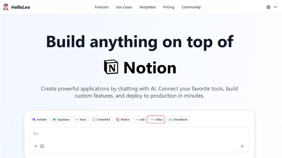Select the Airtable integration chip
The width and height of the screenshot is (282, 158).
tap(39, 119)
